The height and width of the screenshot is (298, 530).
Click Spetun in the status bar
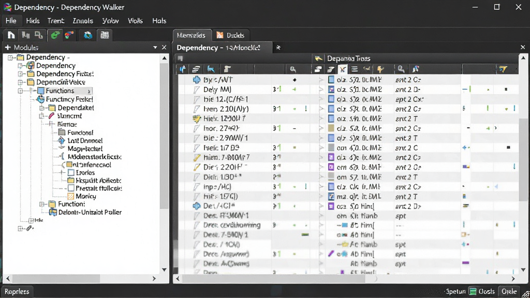click(x=455, y=291)
